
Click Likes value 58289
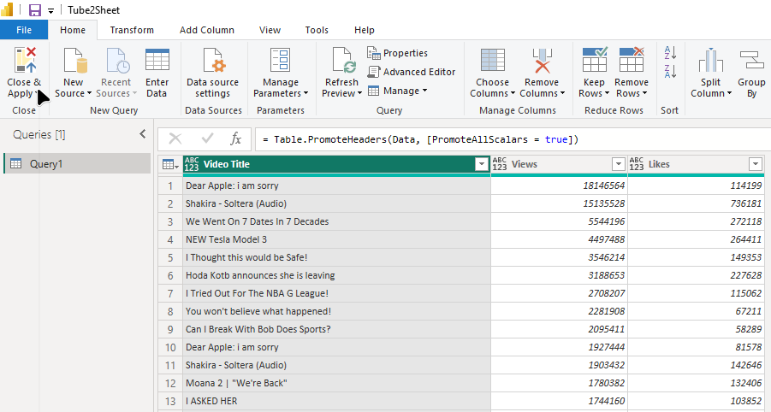[x=697, y=329]
